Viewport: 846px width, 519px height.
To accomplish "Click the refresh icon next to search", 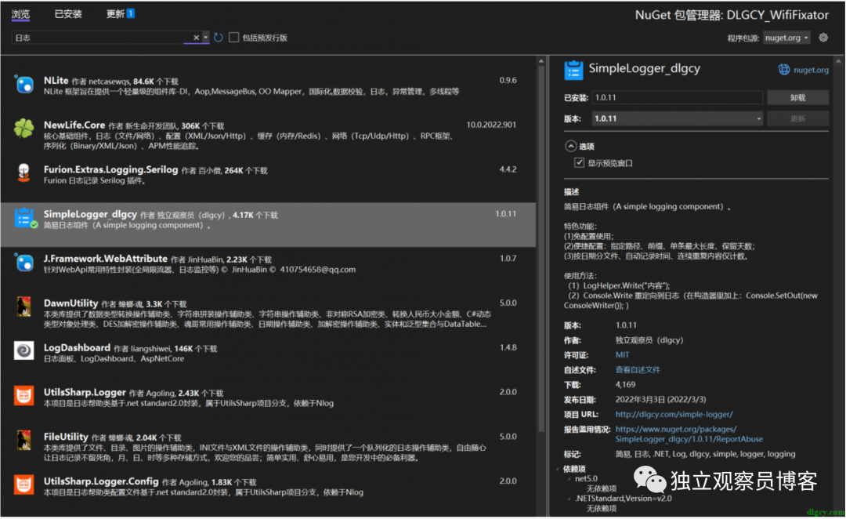I will pos(218,38).
